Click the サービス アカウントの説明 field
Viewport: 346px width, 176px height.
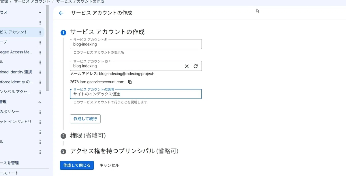pos(136,94)
